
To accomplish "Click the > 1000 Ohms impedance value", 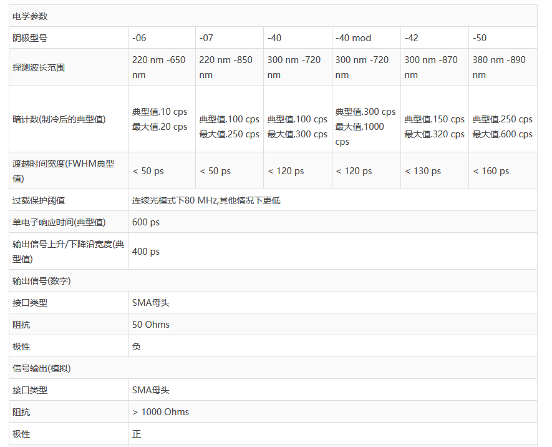I will [x=160, y=412].
